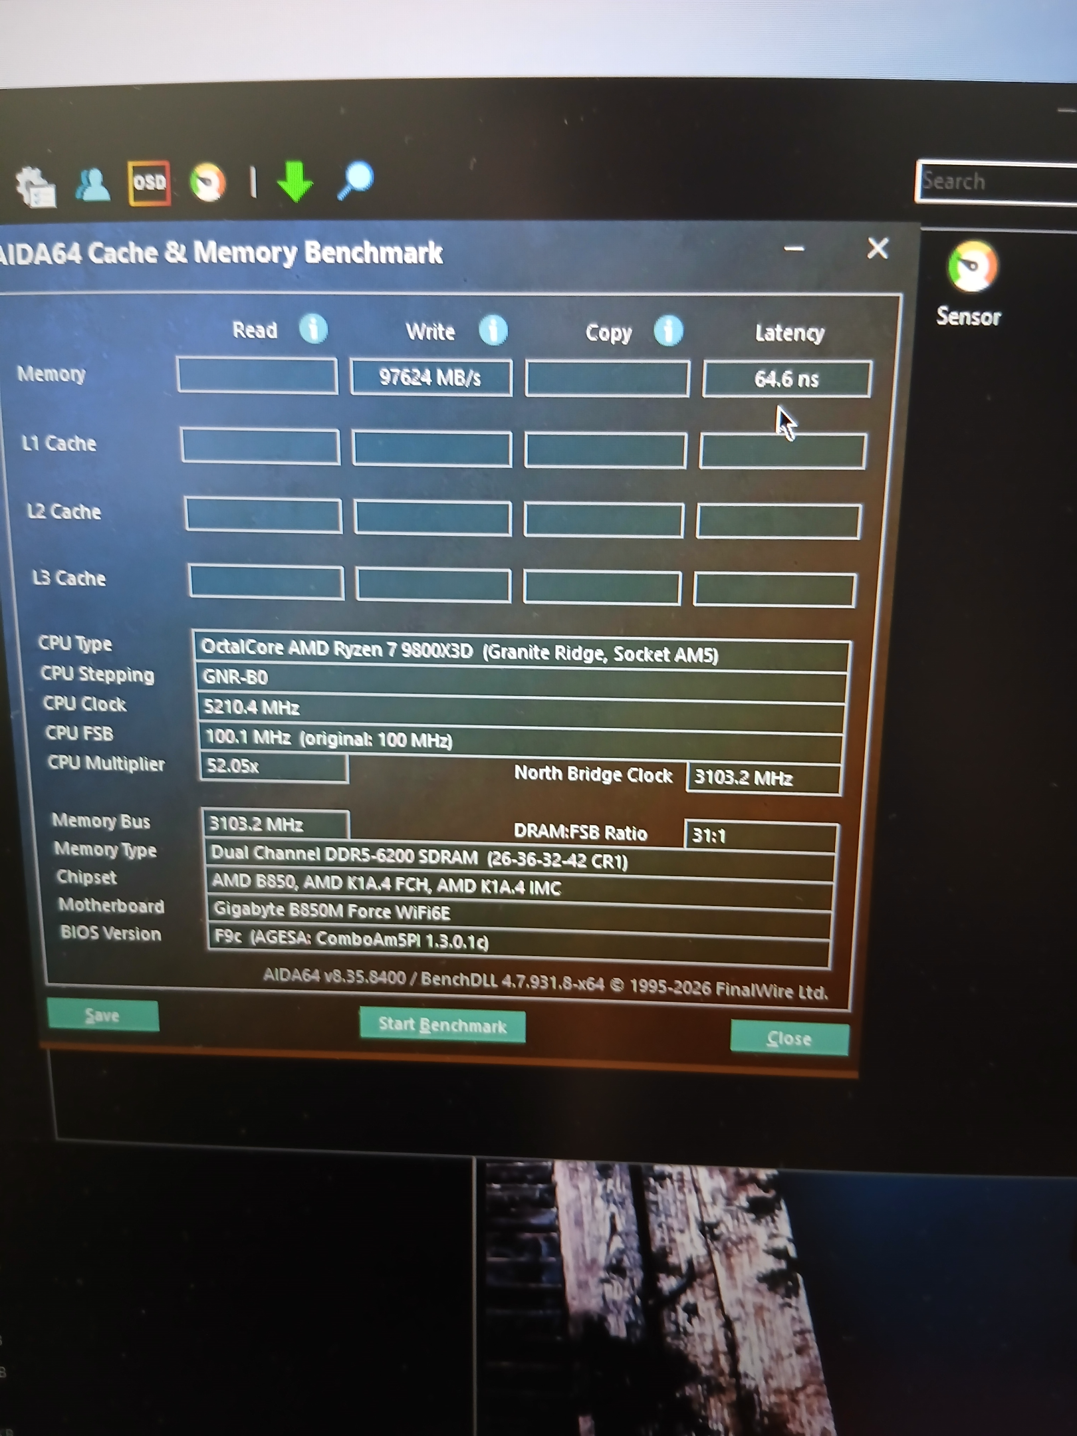Minimize the Cache & Memory Benchmark window
1077x1436 pixels.
794,249
